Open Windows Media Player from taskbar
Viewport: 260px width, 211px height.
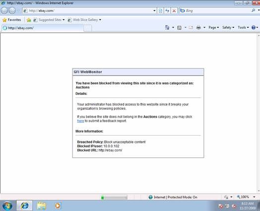pyautogui.click(x=58, y=206)
